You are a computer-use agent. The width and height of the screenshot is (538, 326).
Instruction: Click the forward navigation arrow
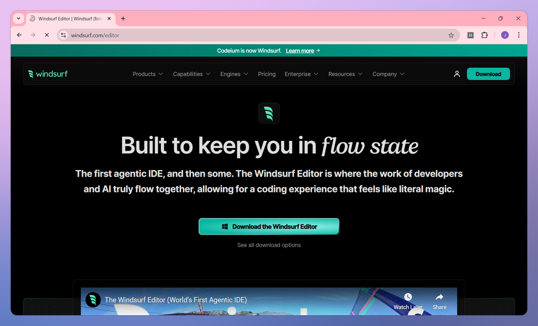point(33,35)
